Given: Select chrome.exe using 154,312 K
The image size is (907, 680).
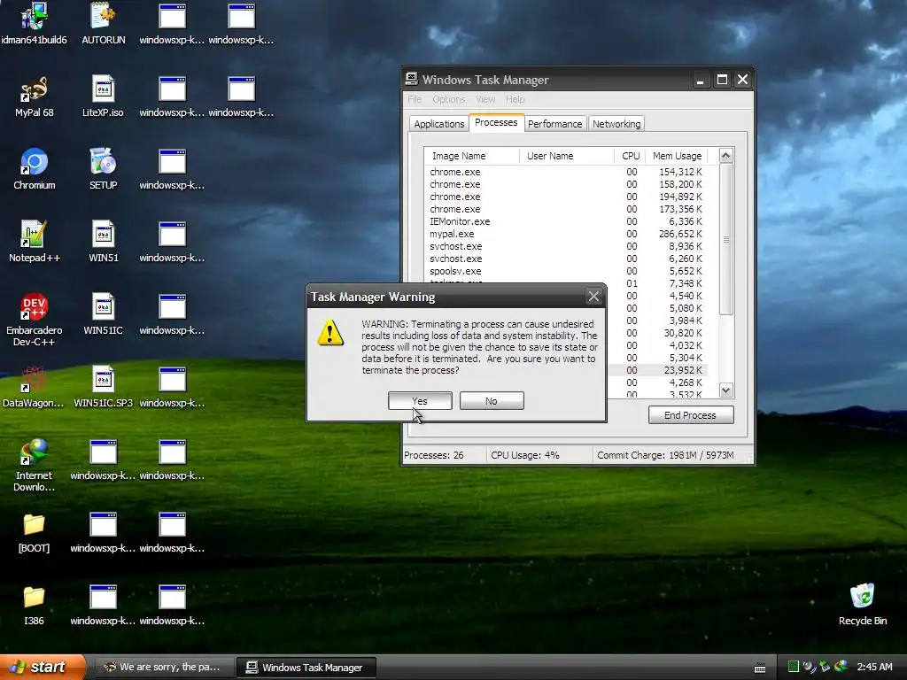Looking at the screenshot, I should tap(566, 172).
